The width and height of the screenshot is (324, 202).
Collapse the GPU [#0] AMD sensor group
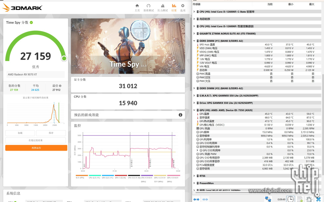[x=194, y=110]
